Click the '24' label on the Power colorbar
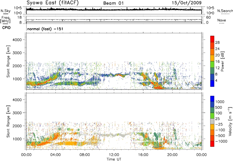 (x=217, y=49)
